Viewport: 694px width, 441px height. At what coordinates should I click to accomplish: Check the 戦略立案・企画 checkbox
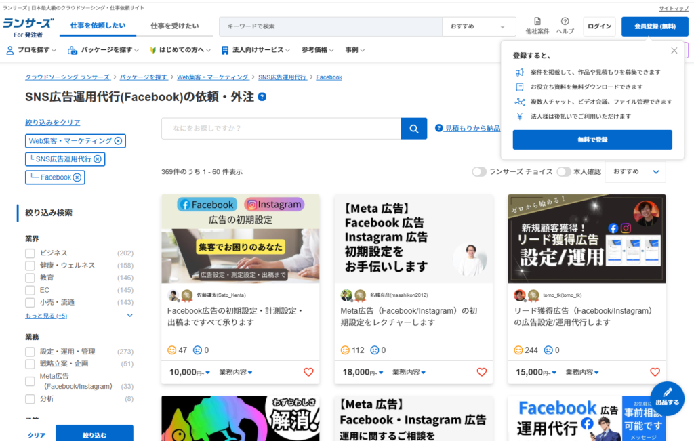click(30, 364)
